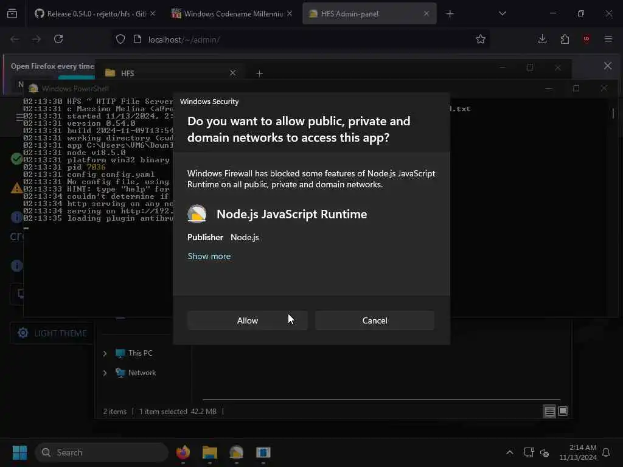Reload the page in Firefox
Viewport: 623px width, 467px height.
point(58,39)
